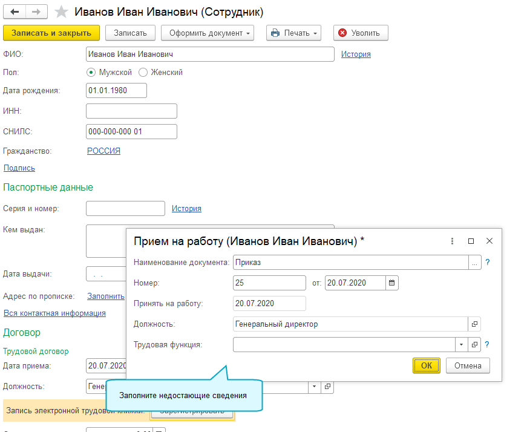
Task: Click the ellipsis button for Наименование документа
Action: [474, 262]
